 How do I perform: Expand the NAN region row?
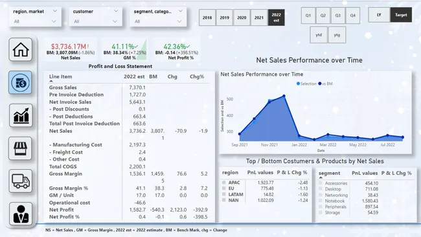click(x=223, y=200)
